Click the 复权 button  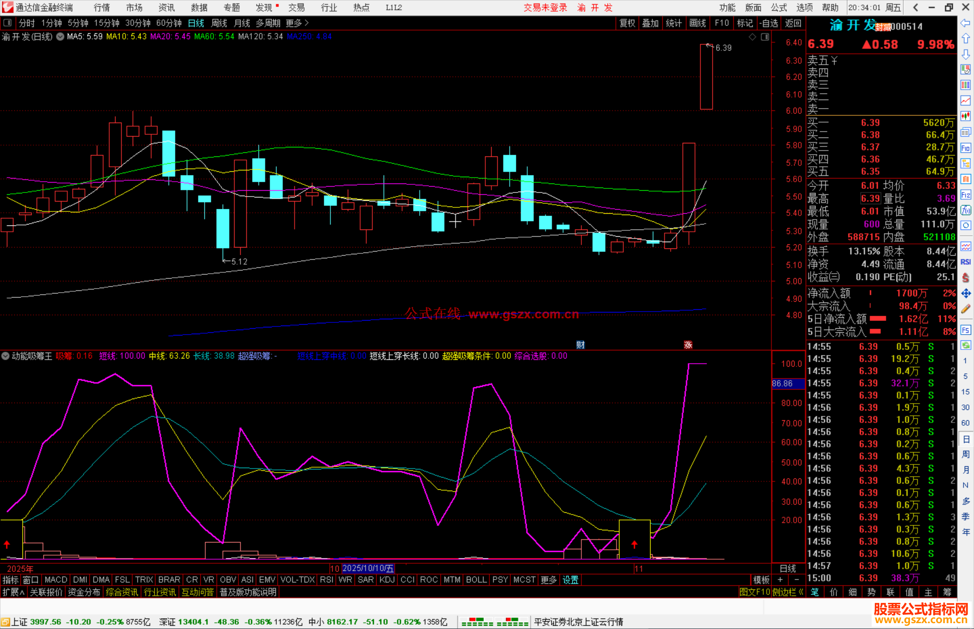click(627, 23)
